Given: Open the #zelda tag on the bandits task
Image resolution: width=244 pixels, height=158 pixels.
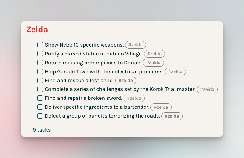Looking at the screenshot, I should coord(172,116).
